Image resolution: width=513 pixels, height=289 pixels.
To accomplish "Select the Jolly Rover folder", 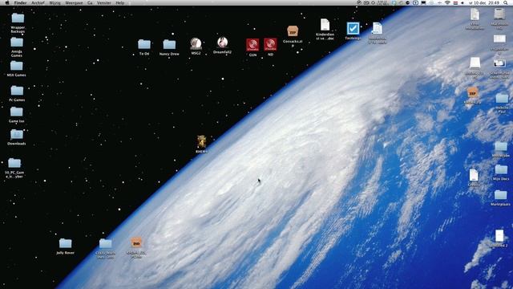I will click(x=66, y=243).
